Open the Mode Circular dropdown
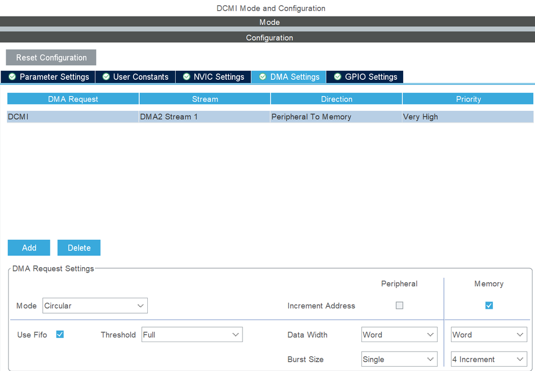The height and width of the screenshot is (371, 535). [95, 306]
